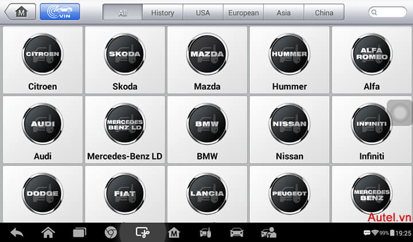Image resolution: width=413 pixels, height=242 pixels.
Task: Open the vehicle service person shortcut
Action: (268, 233)
